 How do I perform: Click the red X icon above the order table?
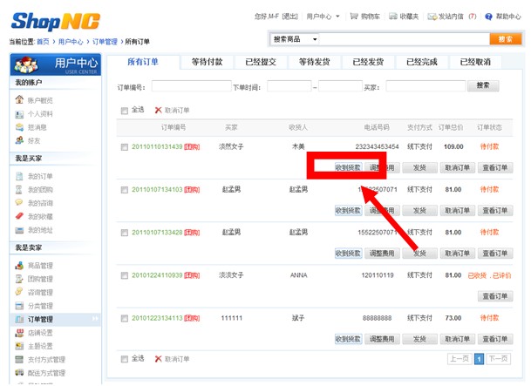[x=158, y=110]
